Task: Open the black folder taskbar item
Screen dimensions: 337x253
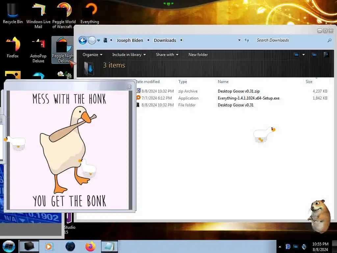Action: click(29, 246)
